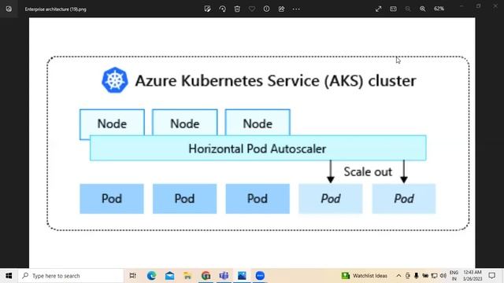Viewport: 504px width, 283px height.
Task: Zoom out with minus magnifier icon
Action: [408, 9]
